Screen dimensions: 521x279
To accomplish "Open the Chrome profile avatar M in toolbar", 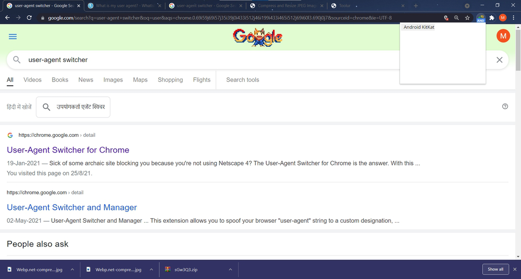I will click(503, 18).
